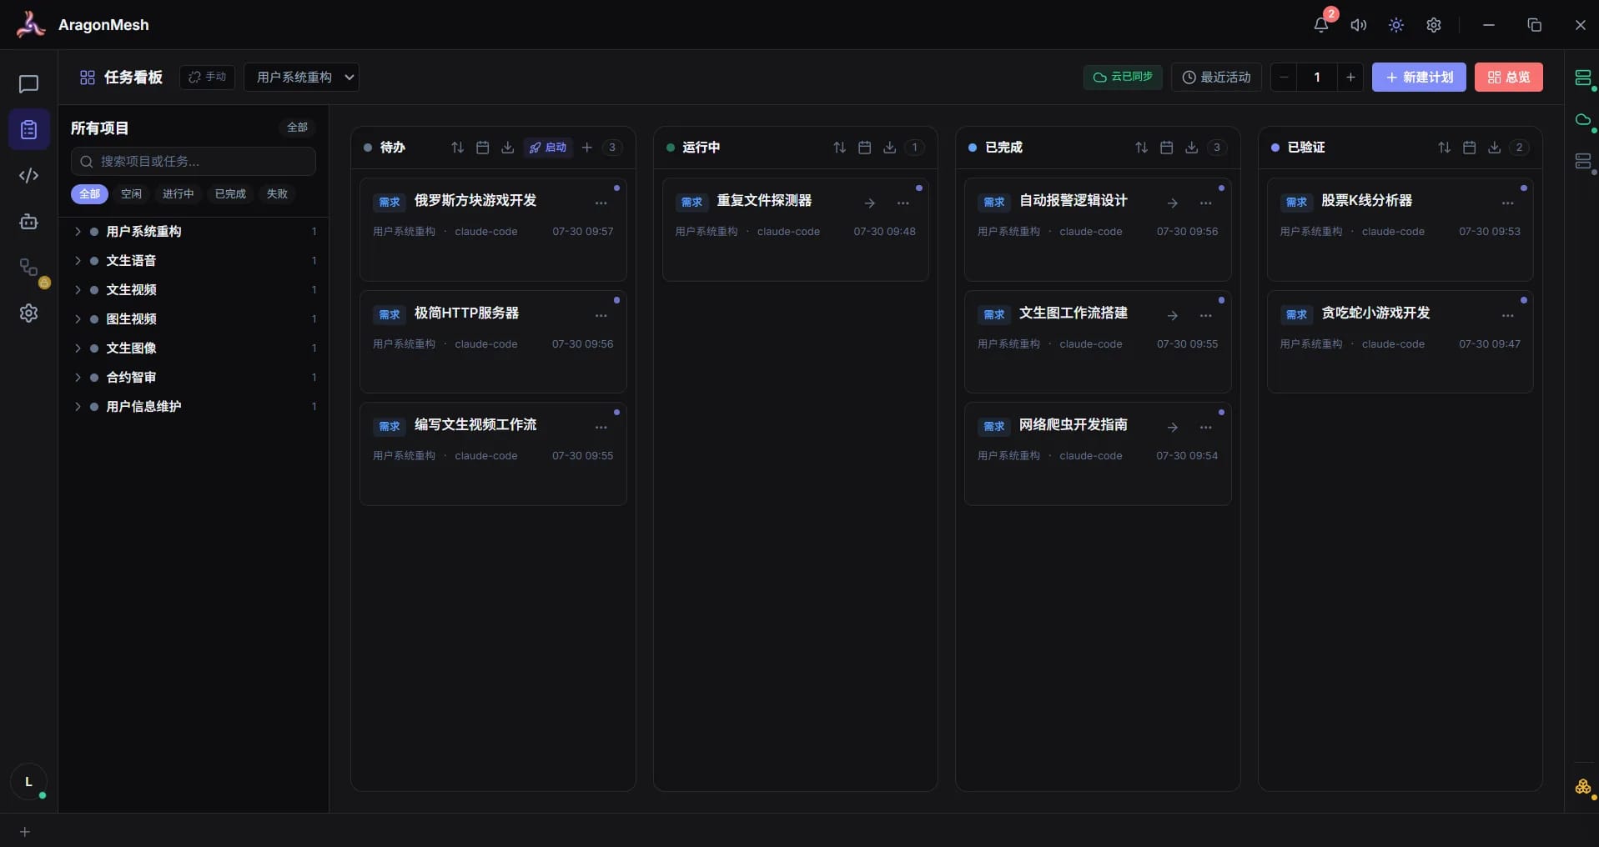Expand the 文生语音 project

click(x=78, y=260)
